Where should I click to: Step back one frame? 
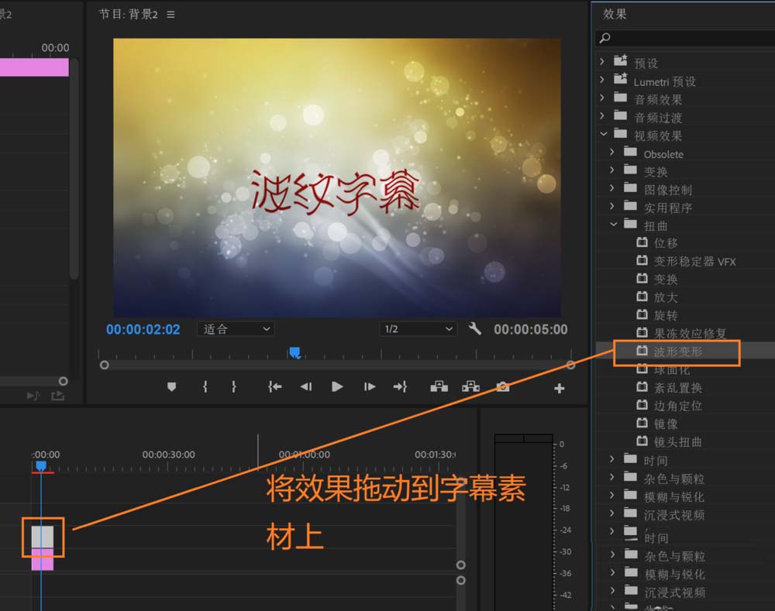(x=306, y=386)
